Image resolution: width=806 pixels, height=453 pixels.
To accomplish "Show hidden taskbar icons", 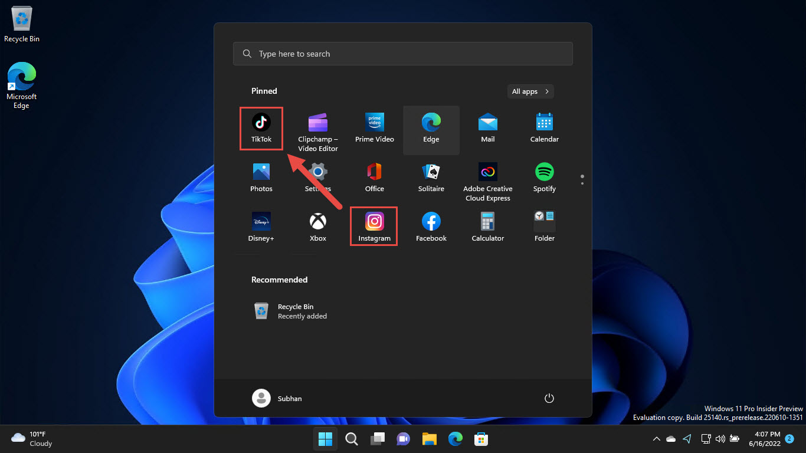I will [656, 439].
